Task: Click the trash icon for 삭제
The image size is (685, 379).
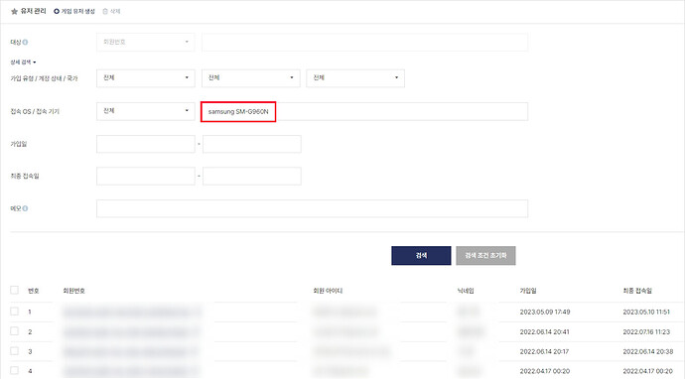Action: [x=105, y=11]
